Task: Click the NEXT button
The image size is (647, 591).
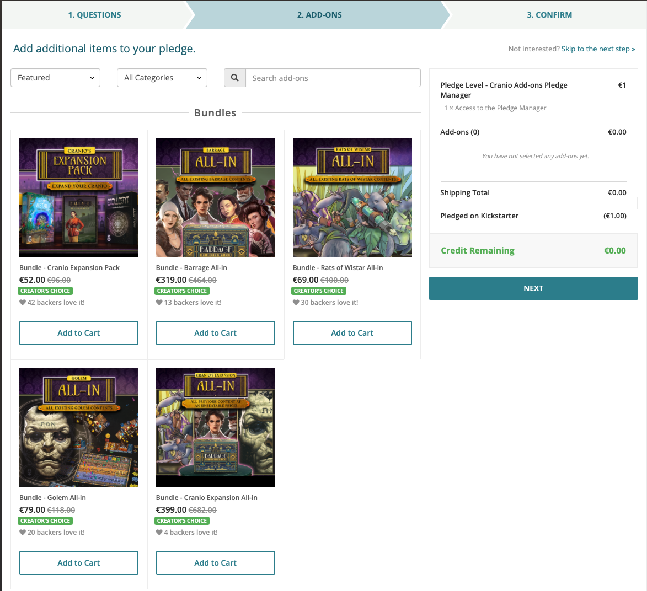Action: [x=533, y=288]
